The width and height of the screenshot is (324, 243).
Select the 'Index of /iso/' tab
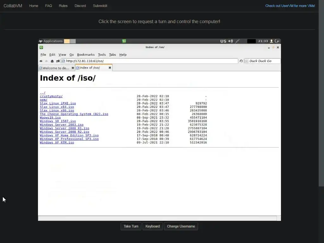point(94,68)
